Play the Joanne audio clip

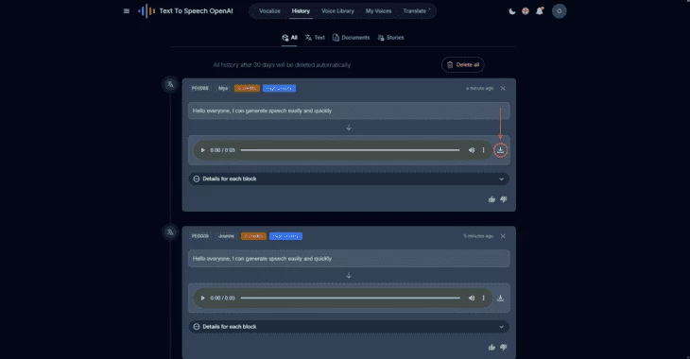pyautogui.click(x=203, y=298)
